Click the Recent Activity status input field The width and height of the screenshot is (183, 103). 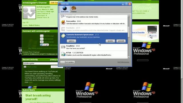[40, 64]
